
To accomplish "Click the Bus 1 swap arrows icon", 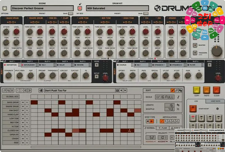I will pos(5,61).
